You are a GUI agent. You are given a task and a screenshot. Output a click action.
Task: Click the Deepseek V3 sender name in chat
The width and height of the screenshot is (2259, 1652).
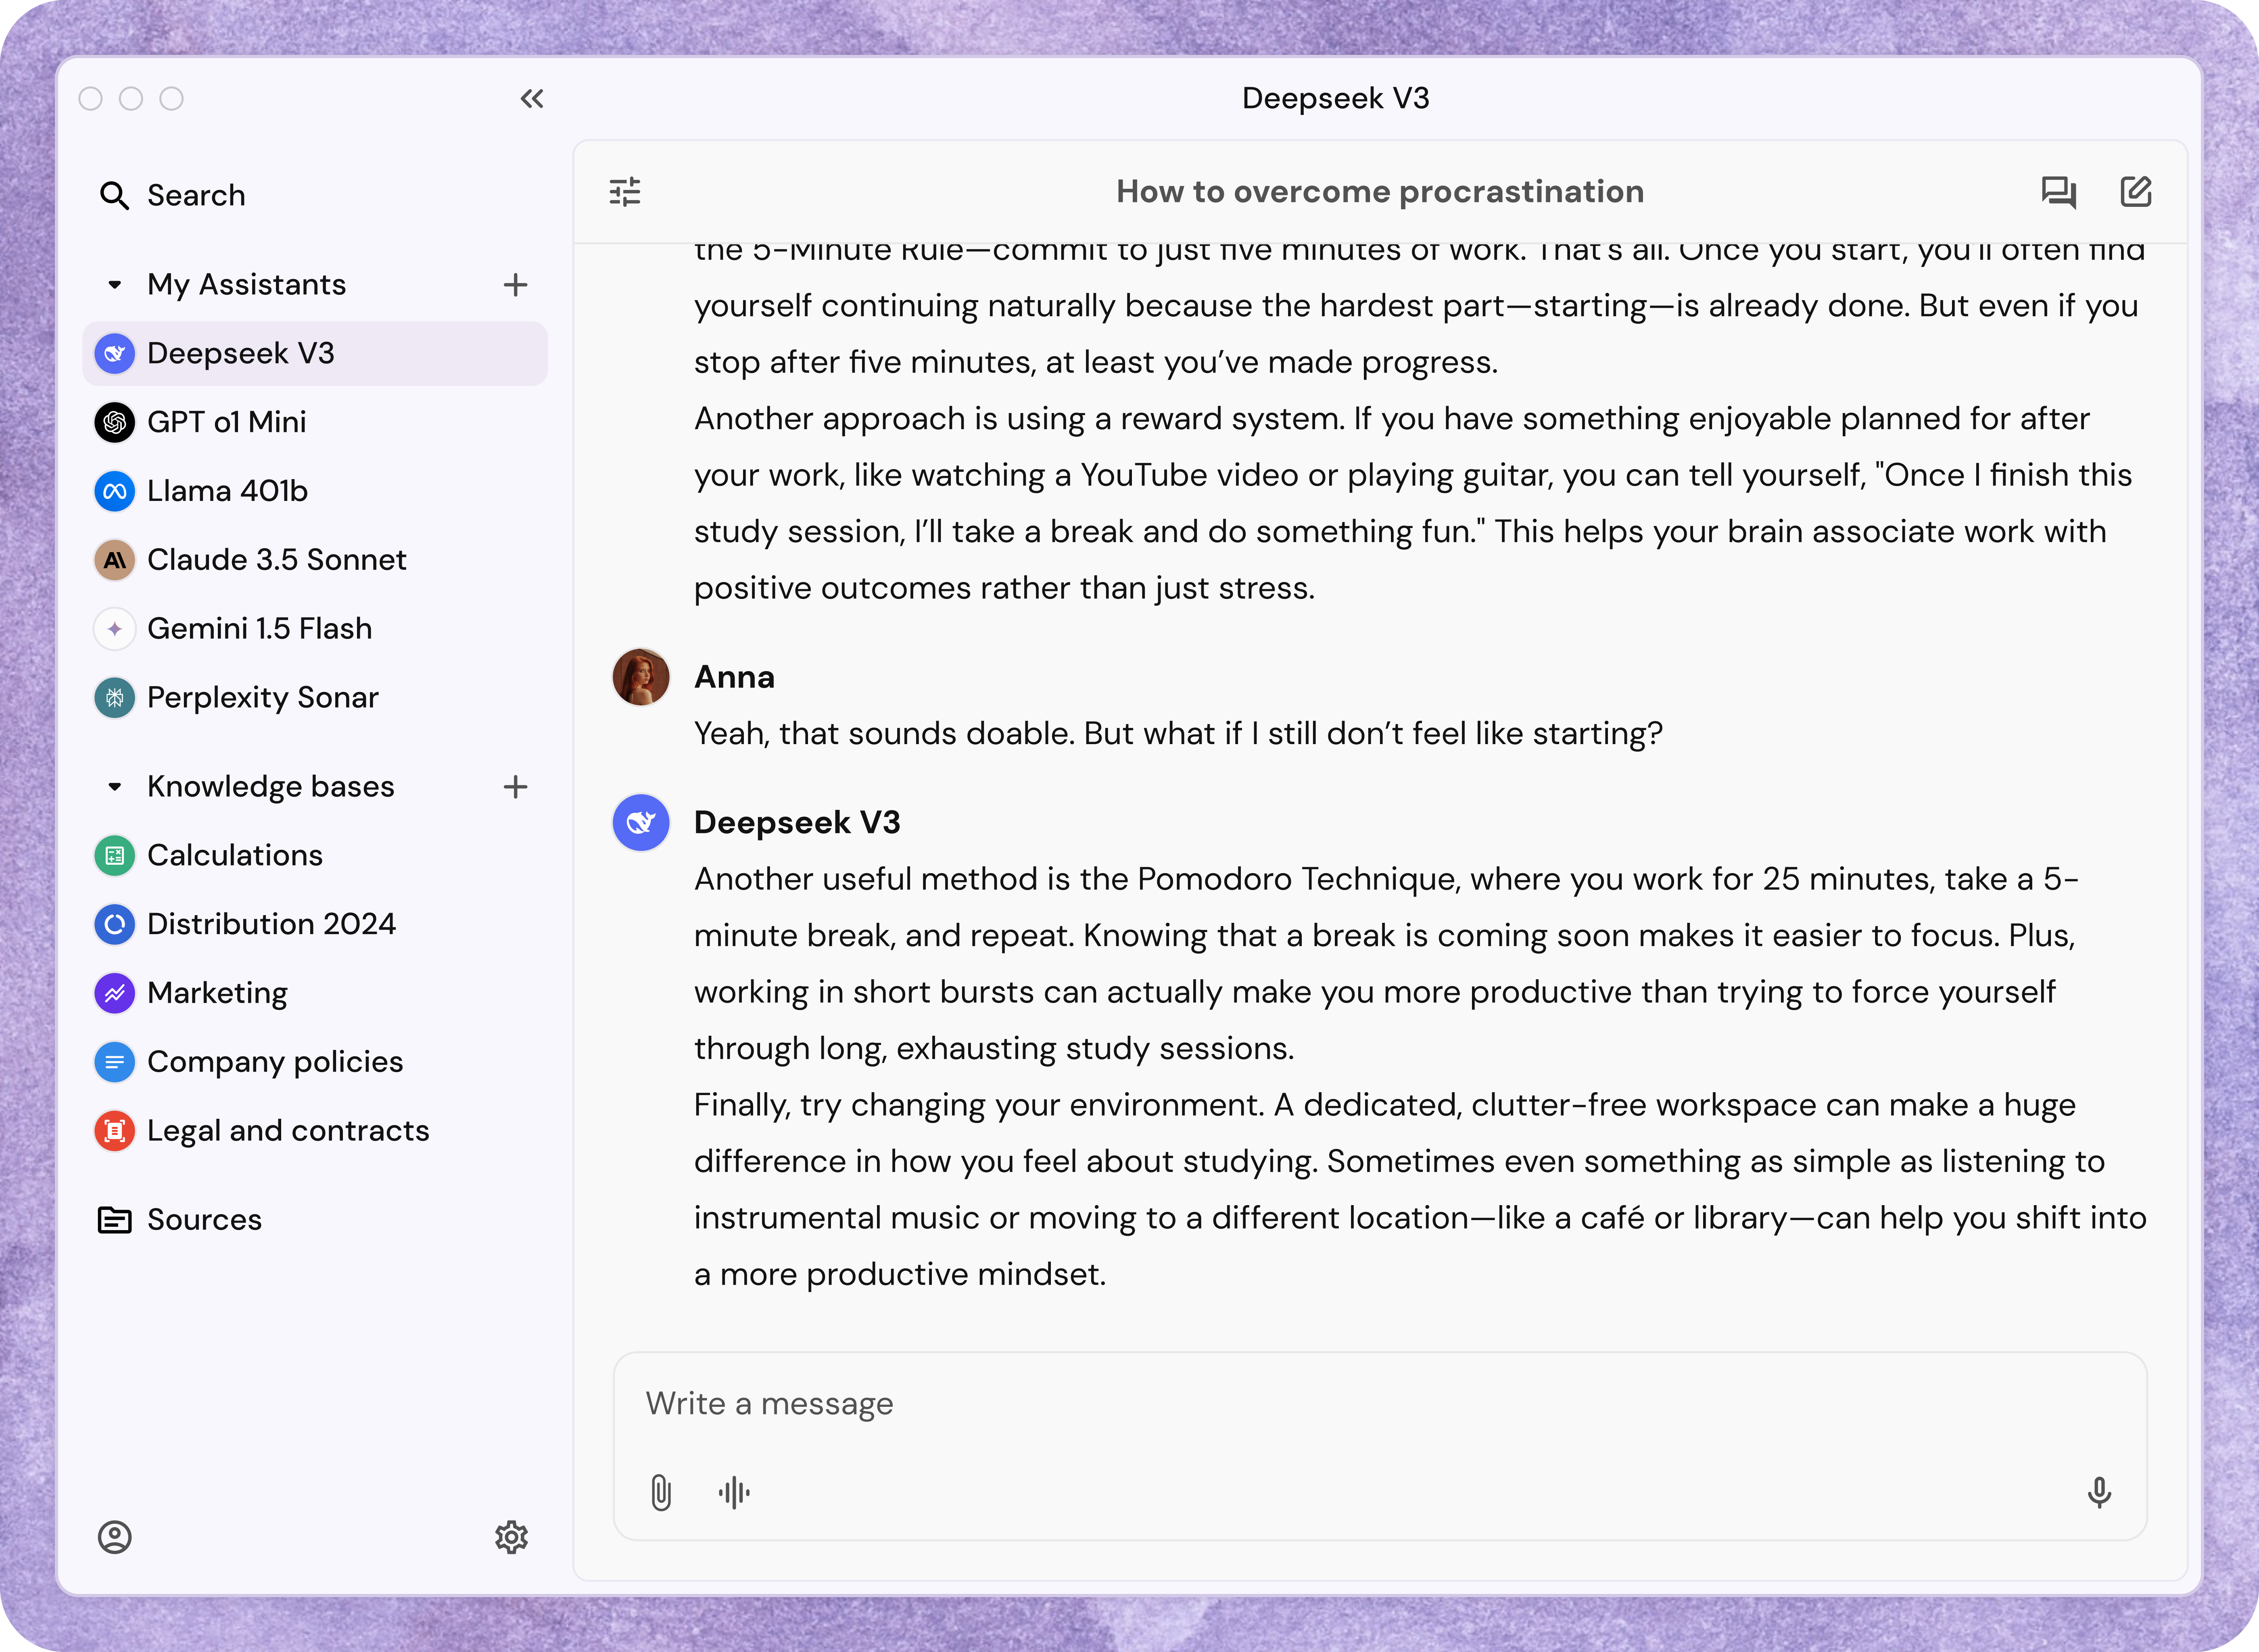tap(797, 823)
